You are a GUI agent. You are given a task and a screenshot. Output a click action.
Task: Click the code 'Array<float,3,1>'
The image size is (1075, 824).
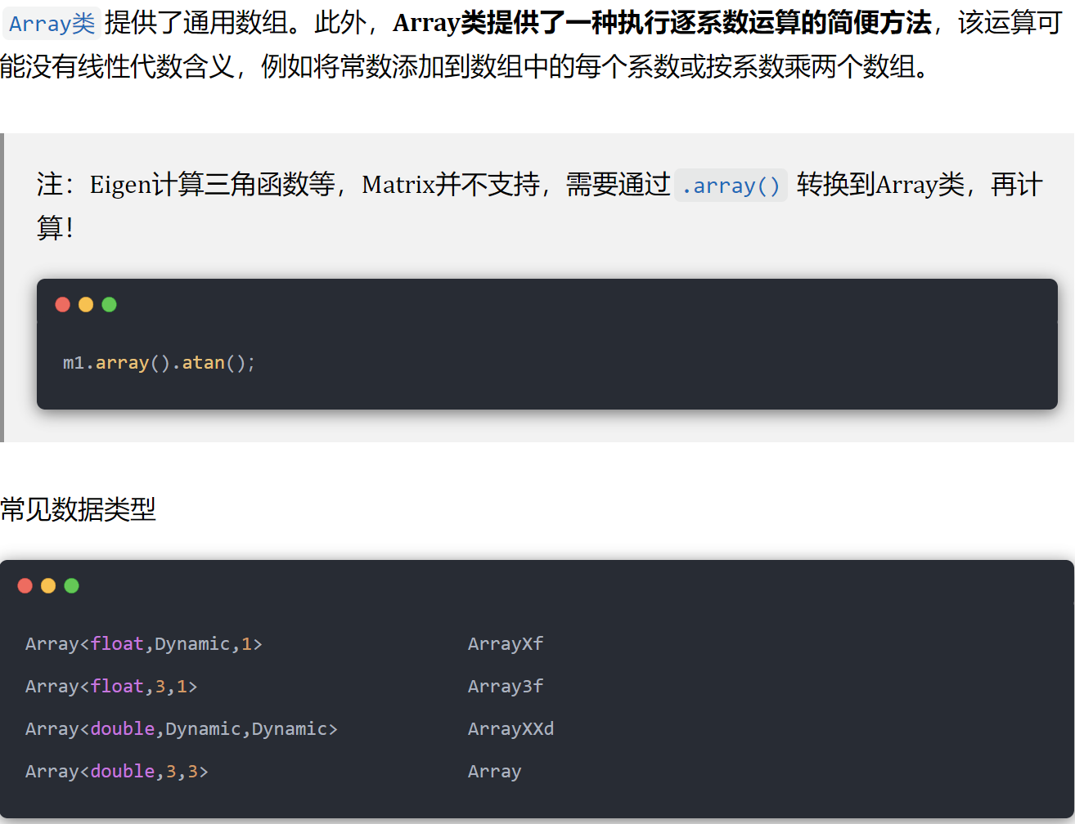[111, 687]
